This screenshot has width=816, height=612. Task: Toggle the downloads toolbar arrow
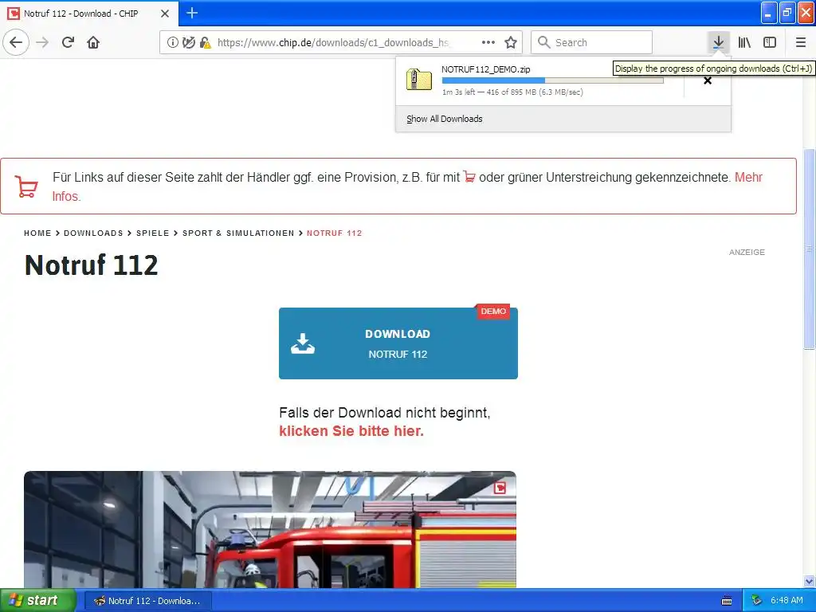click(718, 42)
